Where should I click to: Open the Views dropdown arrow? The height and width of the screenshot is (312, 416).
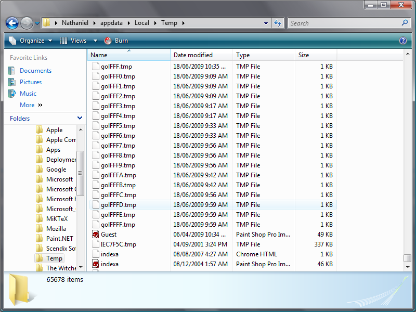coord(95,41)
